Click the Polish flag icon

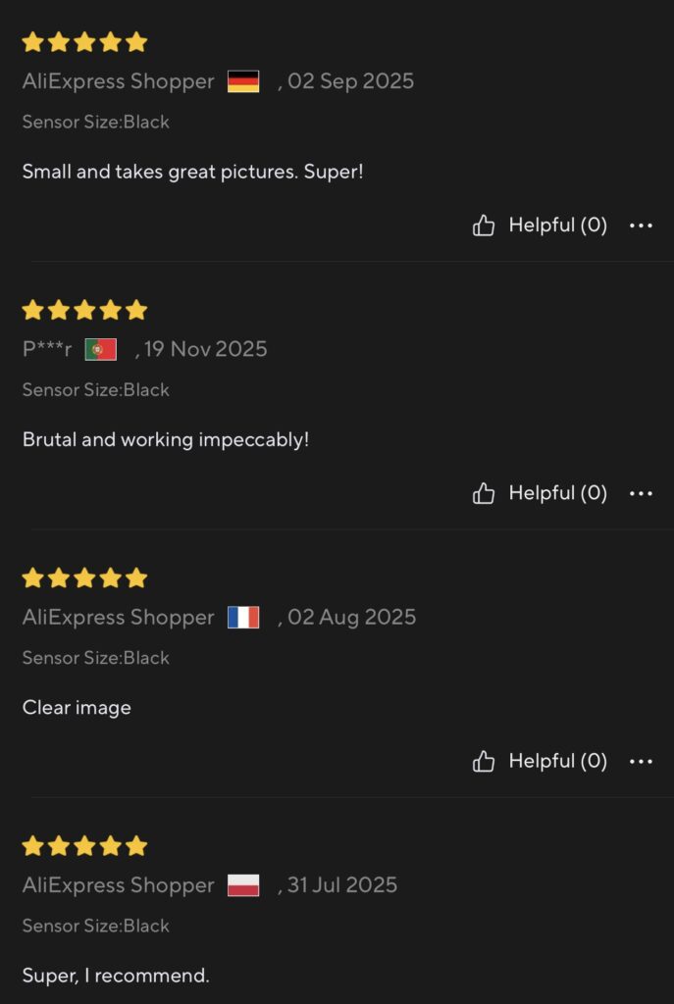243,885
